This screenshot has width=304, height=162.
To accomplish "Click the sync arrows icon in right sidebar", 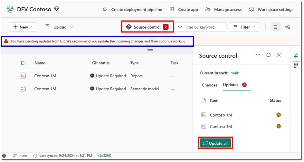I will (x=296, y=55).
